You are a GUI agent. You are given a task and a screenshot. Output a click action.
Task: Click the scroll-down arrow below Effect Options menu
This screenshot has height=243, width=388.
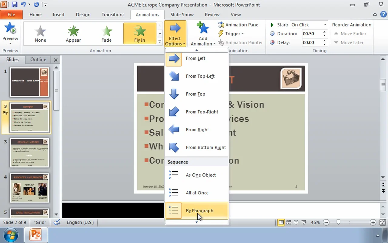(x=196, y=222)
